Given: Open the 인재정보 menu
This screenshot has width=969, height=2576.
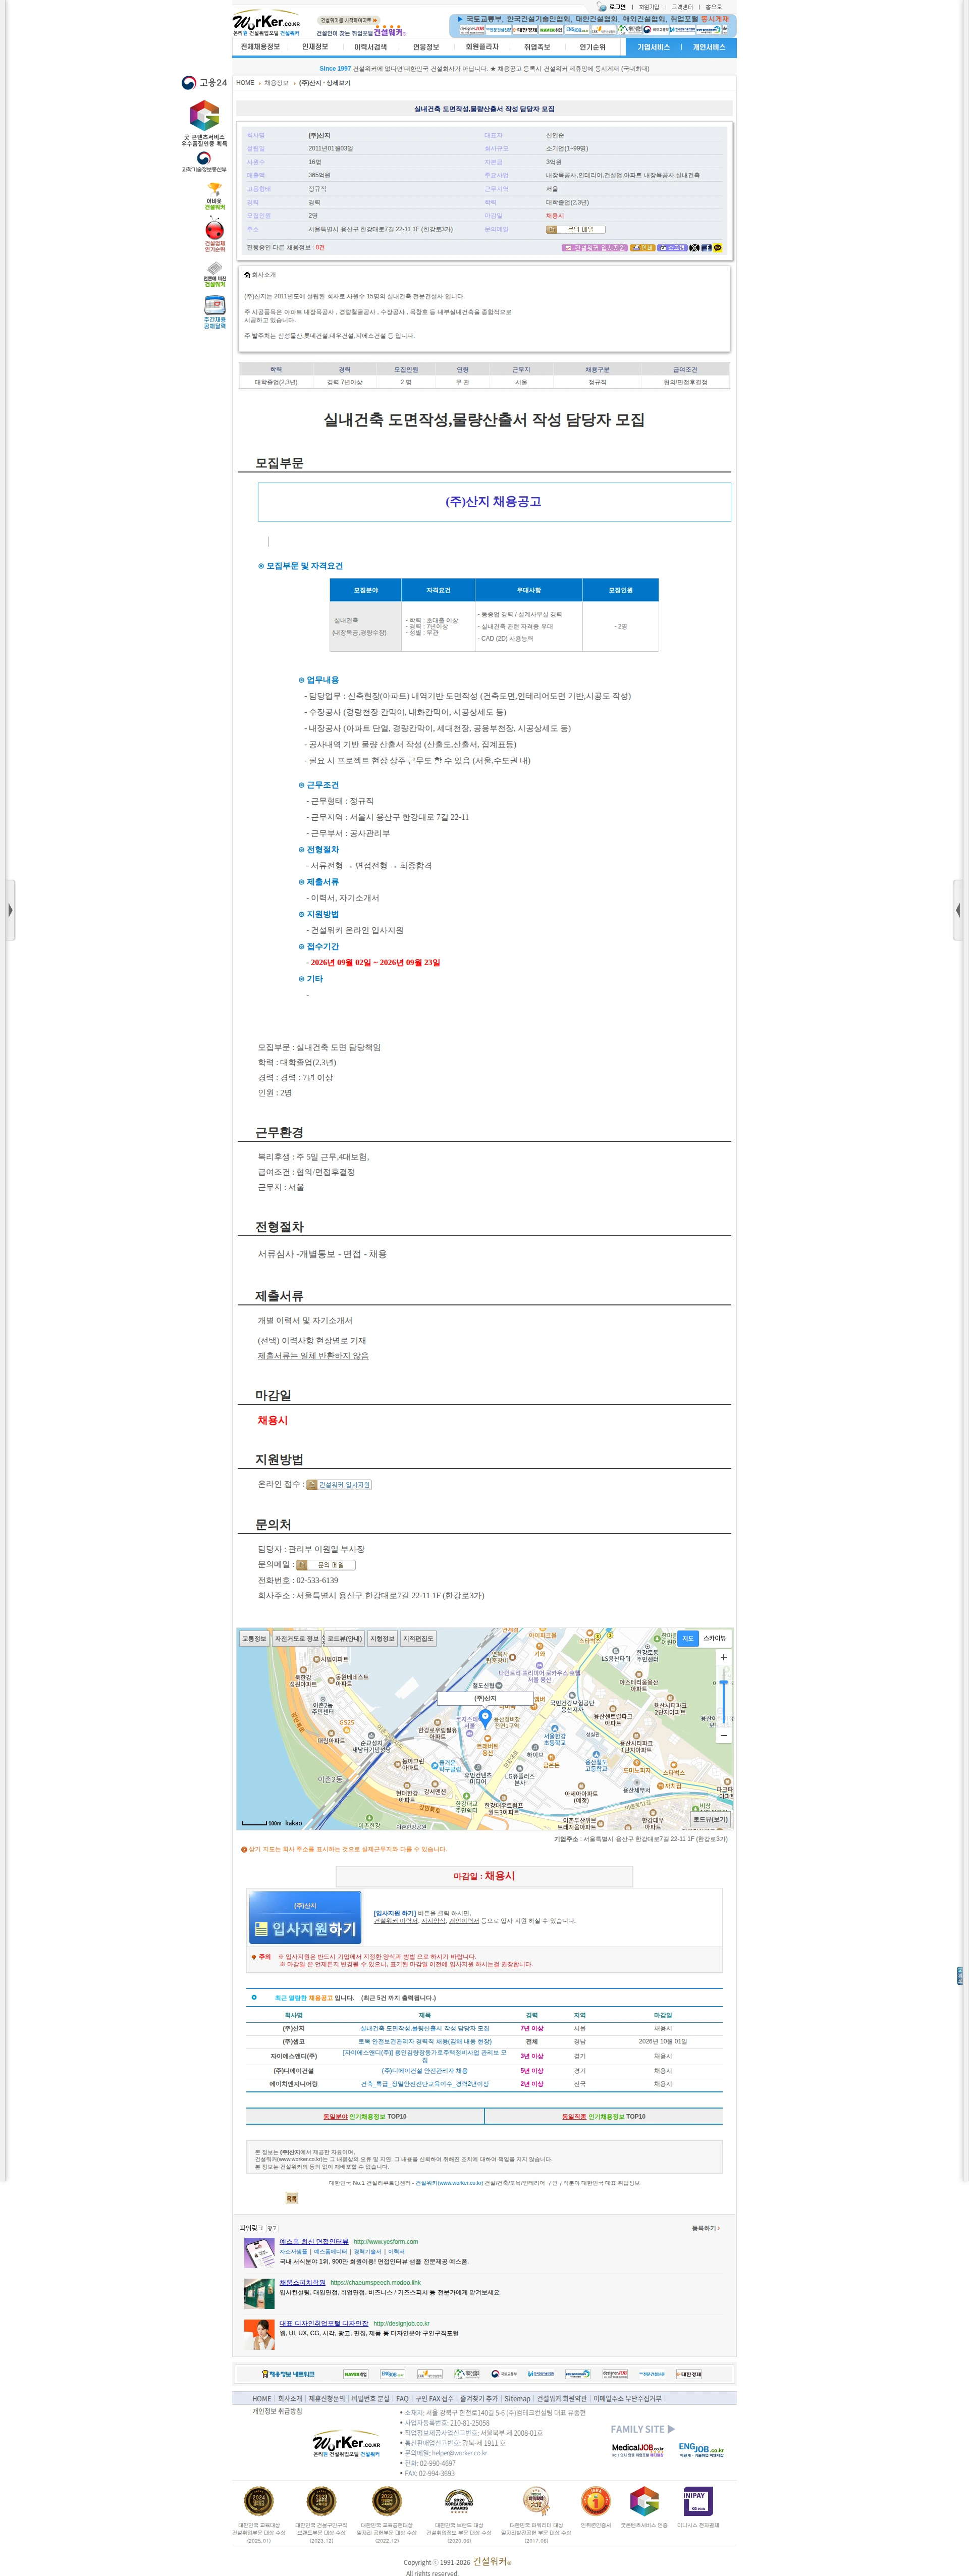Looking at the screenshot, I should [315, 47].
